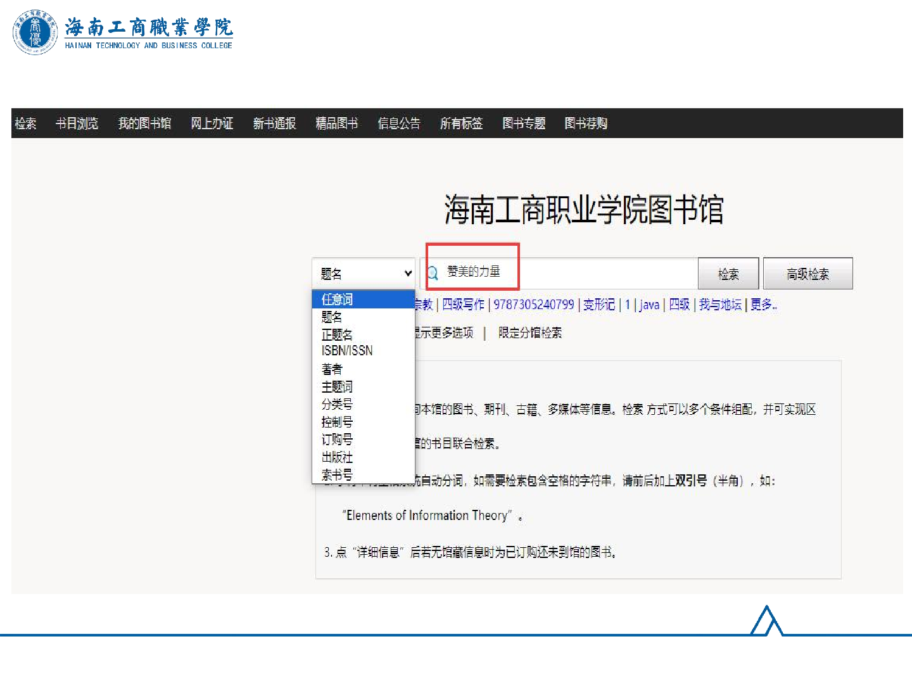Screen dimensions: 912x684
Task: Click 限定分馆检索 option
Action: tap(529, 333)
